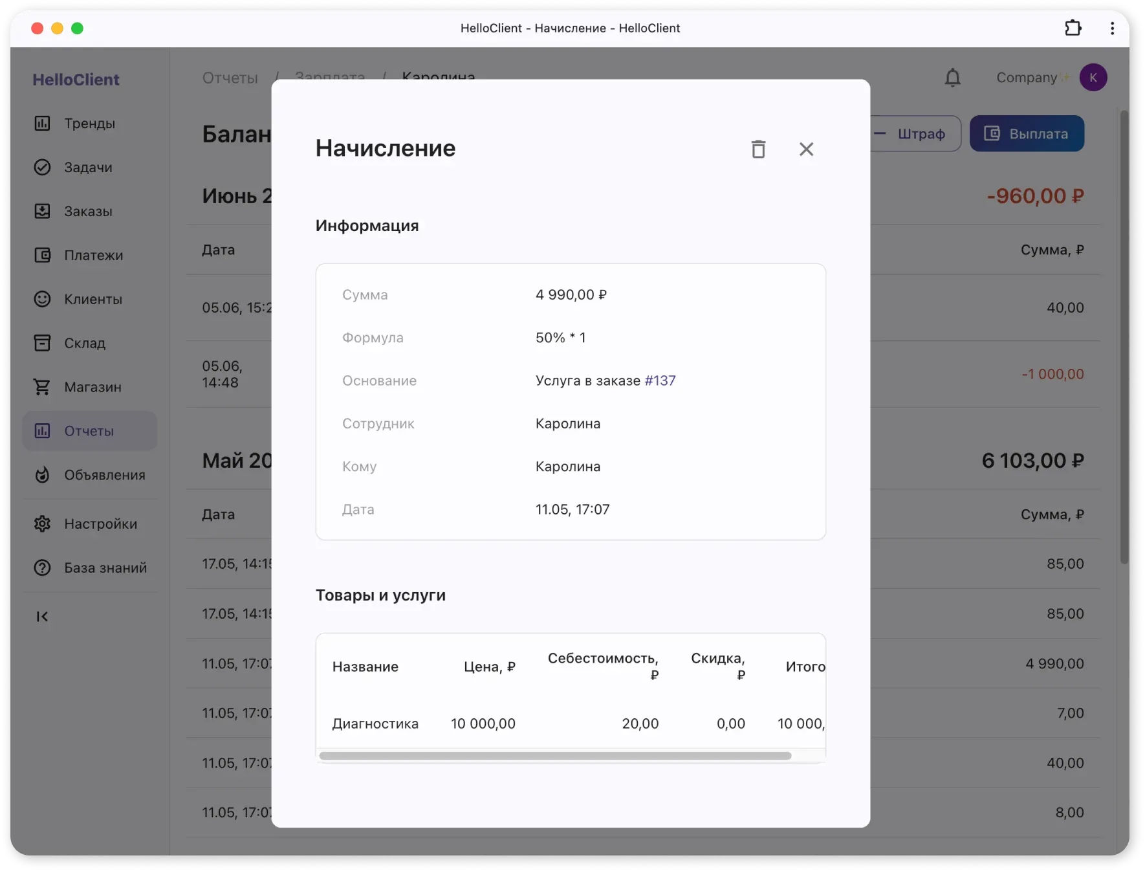Open the Магазин section

point(92,387)
